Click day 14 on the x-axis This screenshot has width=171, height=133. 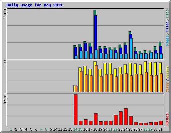(x=75, y=129)
